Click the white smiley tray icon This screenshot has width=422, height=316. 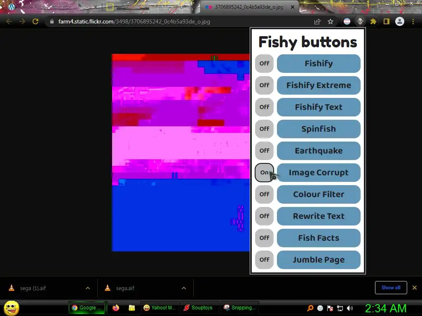(320, 308)
